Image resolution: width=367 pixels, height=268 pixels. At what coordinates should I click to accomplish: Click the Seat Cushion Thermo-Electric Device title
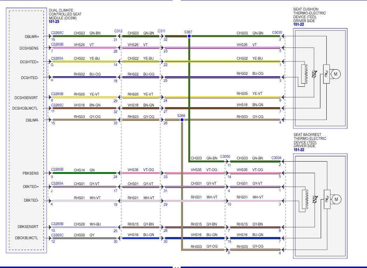coord(310,15)
